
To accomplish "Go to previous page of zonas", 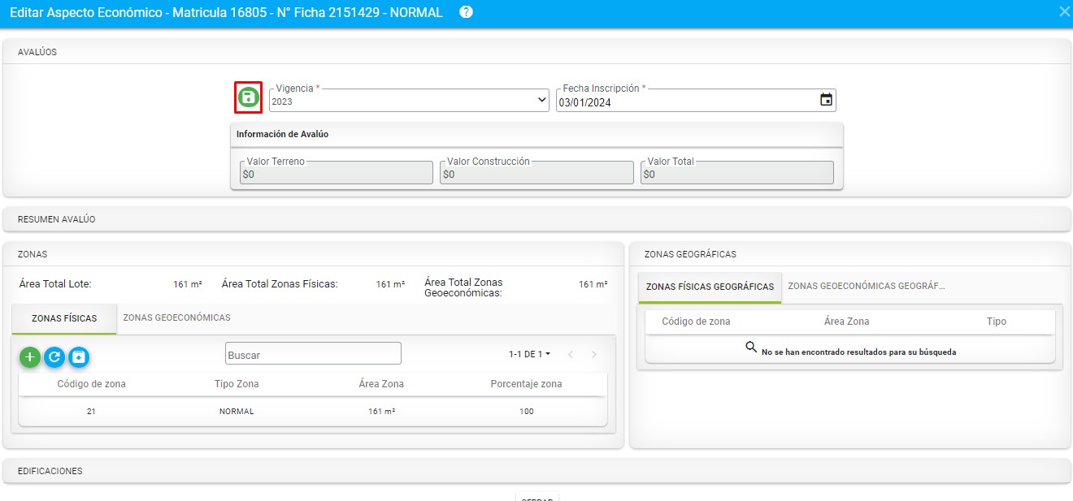I will click(x=571, y=354).
